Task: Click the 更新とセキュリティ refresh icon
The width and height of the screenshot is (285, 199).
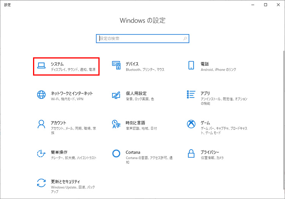Action: (41, 183)
